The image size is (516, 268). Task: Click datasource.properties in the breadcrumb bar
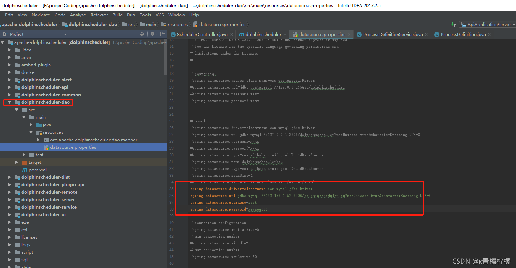(219, 25)
